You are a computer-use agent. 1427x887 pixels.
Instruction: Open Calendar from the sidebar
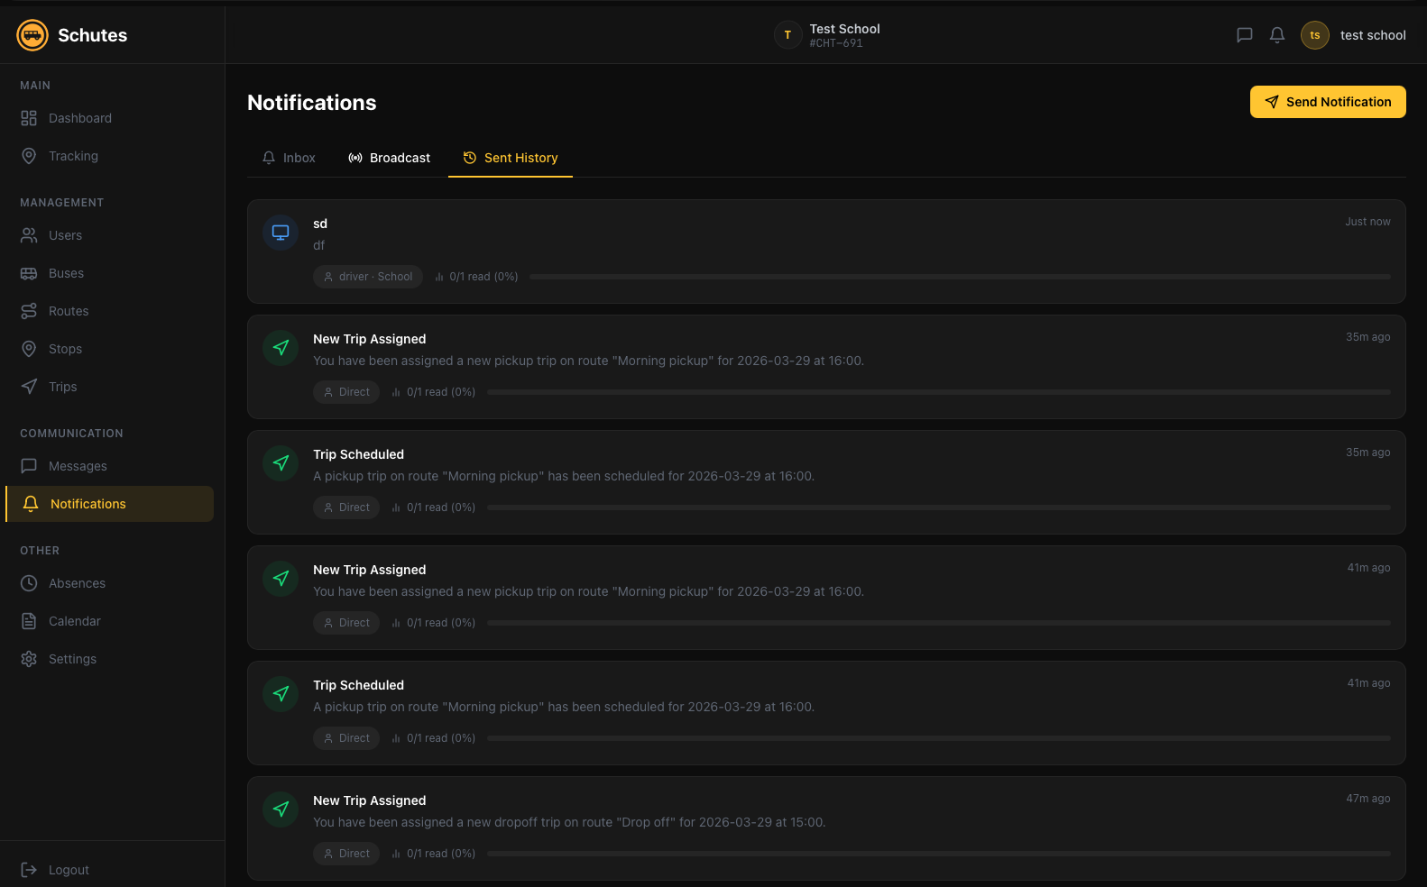[x=109, y=621]
